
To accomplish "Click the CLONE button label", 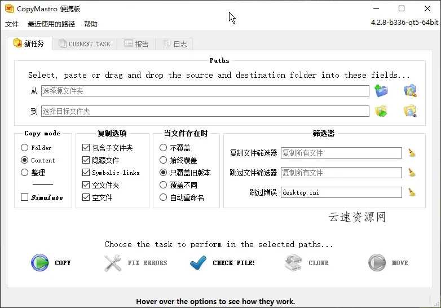I will [319, 263].
